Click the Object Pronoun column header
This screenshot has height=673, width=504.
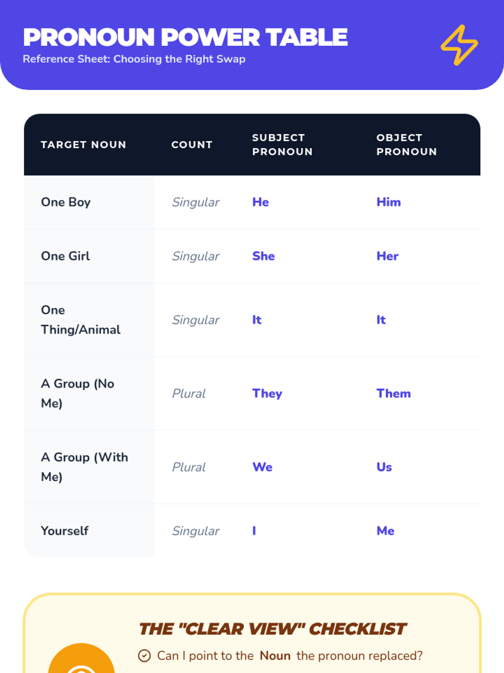coord(407,145)
